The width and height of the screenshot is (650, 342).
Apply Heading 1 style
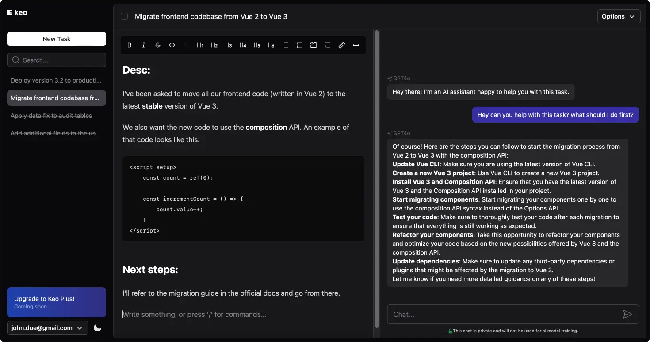(200, 45)
